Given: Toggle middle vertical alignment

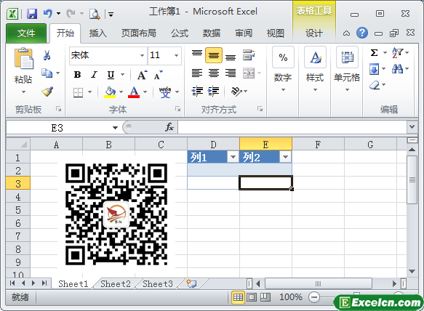Looking at the screenshot, I should tap(214, 55).
